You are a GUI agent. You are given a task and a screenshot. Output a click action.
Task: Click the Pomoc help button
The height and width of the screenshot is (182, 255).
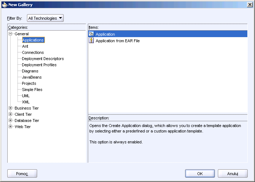coord(22,174)
